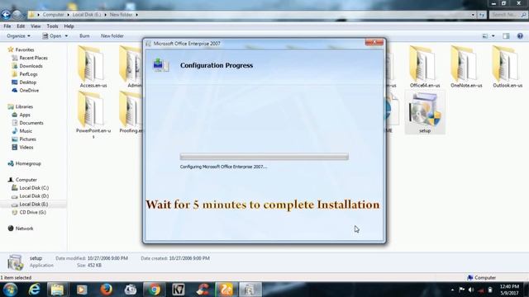The image size is (529, 297).
Task: Open the File menu
Action: tap(7, 26)
